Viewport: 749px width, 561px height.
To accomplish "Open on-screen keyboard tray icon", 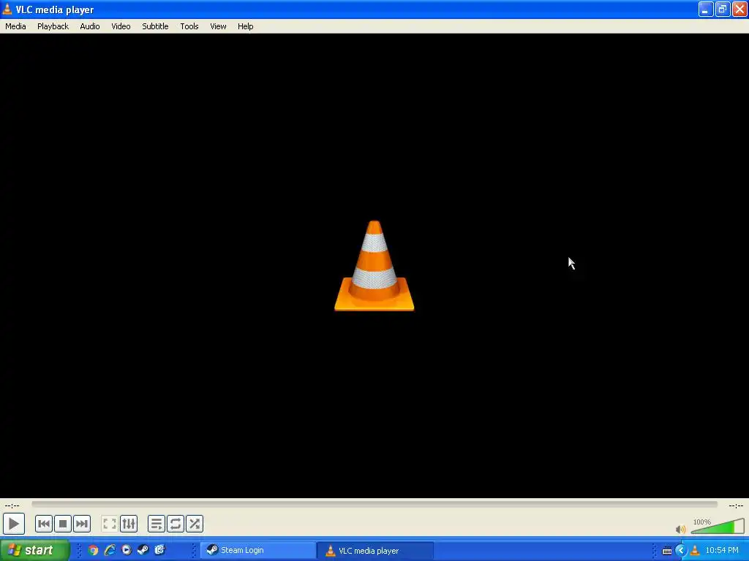I will pos(667,551).
